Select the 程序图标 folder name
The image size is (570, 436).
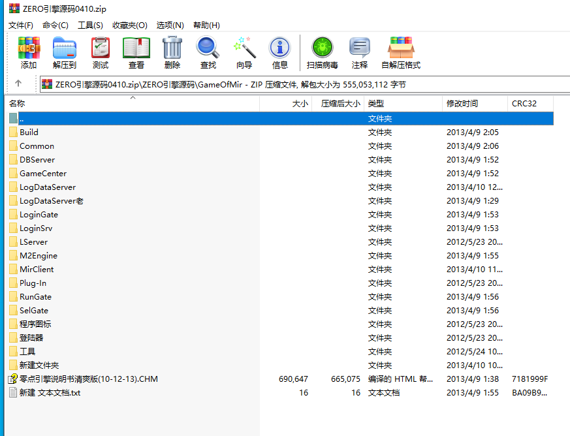click(35, 324)
